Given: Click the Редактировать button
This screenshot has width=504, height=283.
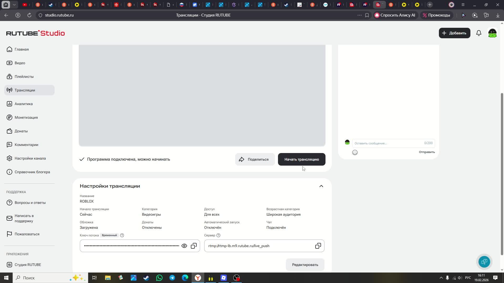Looking at the screenshot, I should [x=305, y=265].
